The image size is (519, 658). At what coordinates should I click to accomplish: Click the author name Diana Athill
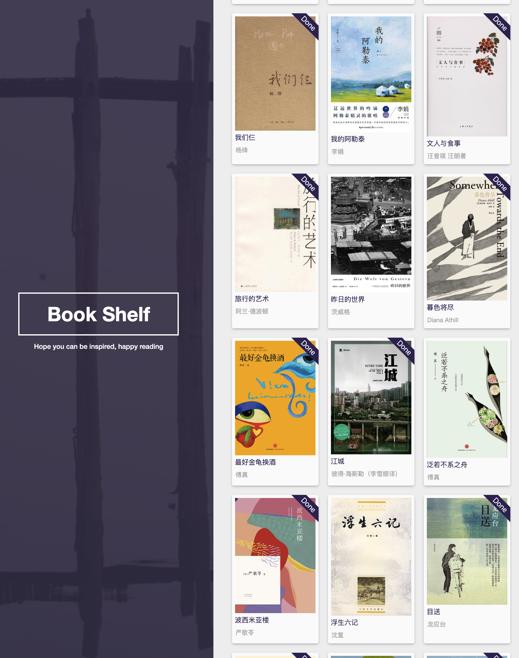(x=443, y=320)
